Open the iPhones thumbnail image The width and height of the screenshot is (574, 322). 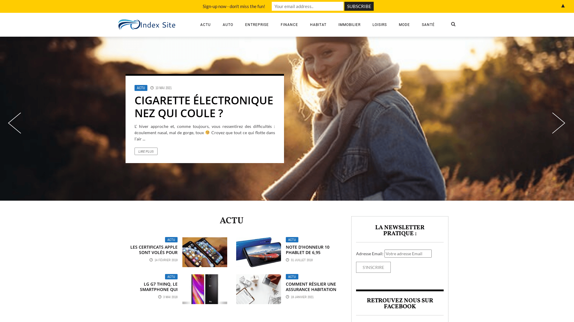(x=205, y=252)
